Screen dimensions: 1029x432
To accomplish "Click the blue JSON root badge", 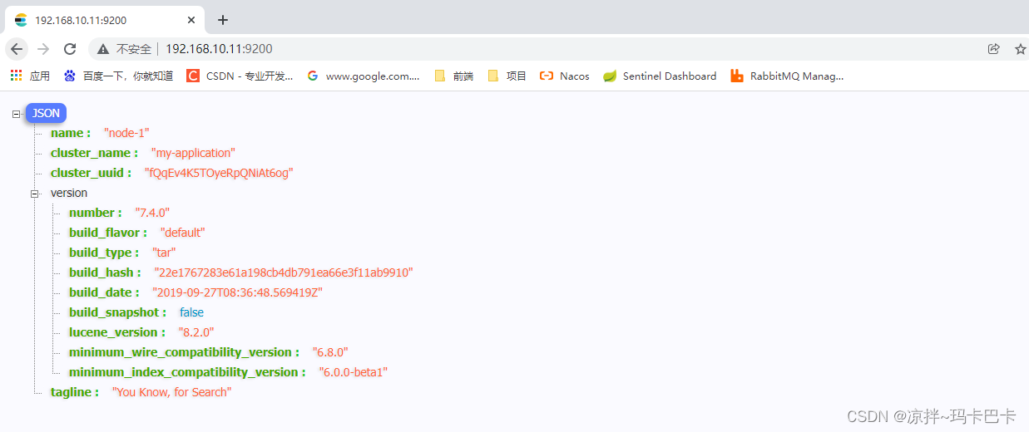I will [x=46, y=113].
